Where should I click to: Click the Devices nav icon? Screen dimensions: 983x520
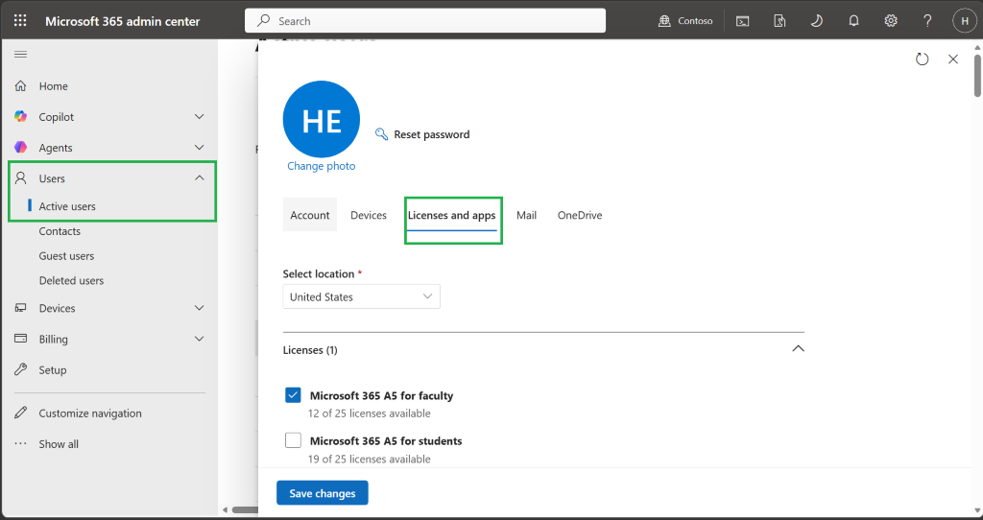[21, 308]
